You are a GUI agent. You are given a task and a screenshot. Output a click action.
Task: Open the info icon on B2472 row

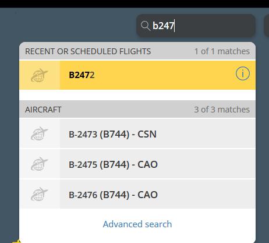(243, 73)
